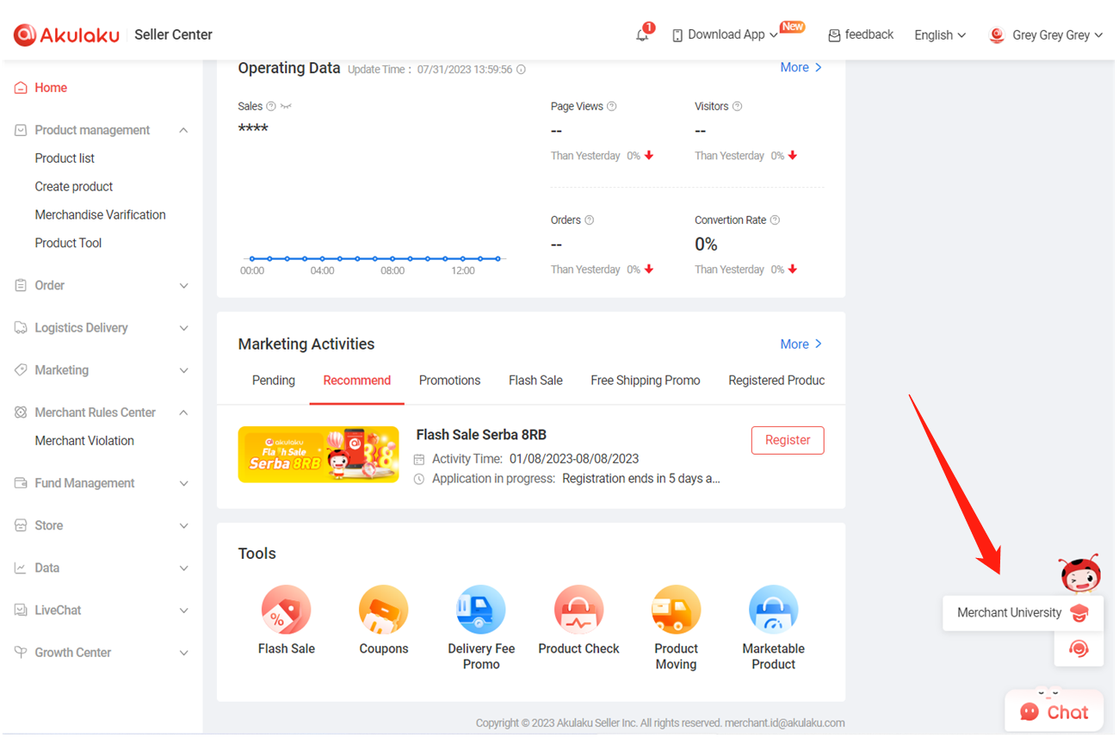The height and width of the screenshot is (738, 1119).
Task: Register for Flash Sale Serba 8RB
Action: point(788,440)
